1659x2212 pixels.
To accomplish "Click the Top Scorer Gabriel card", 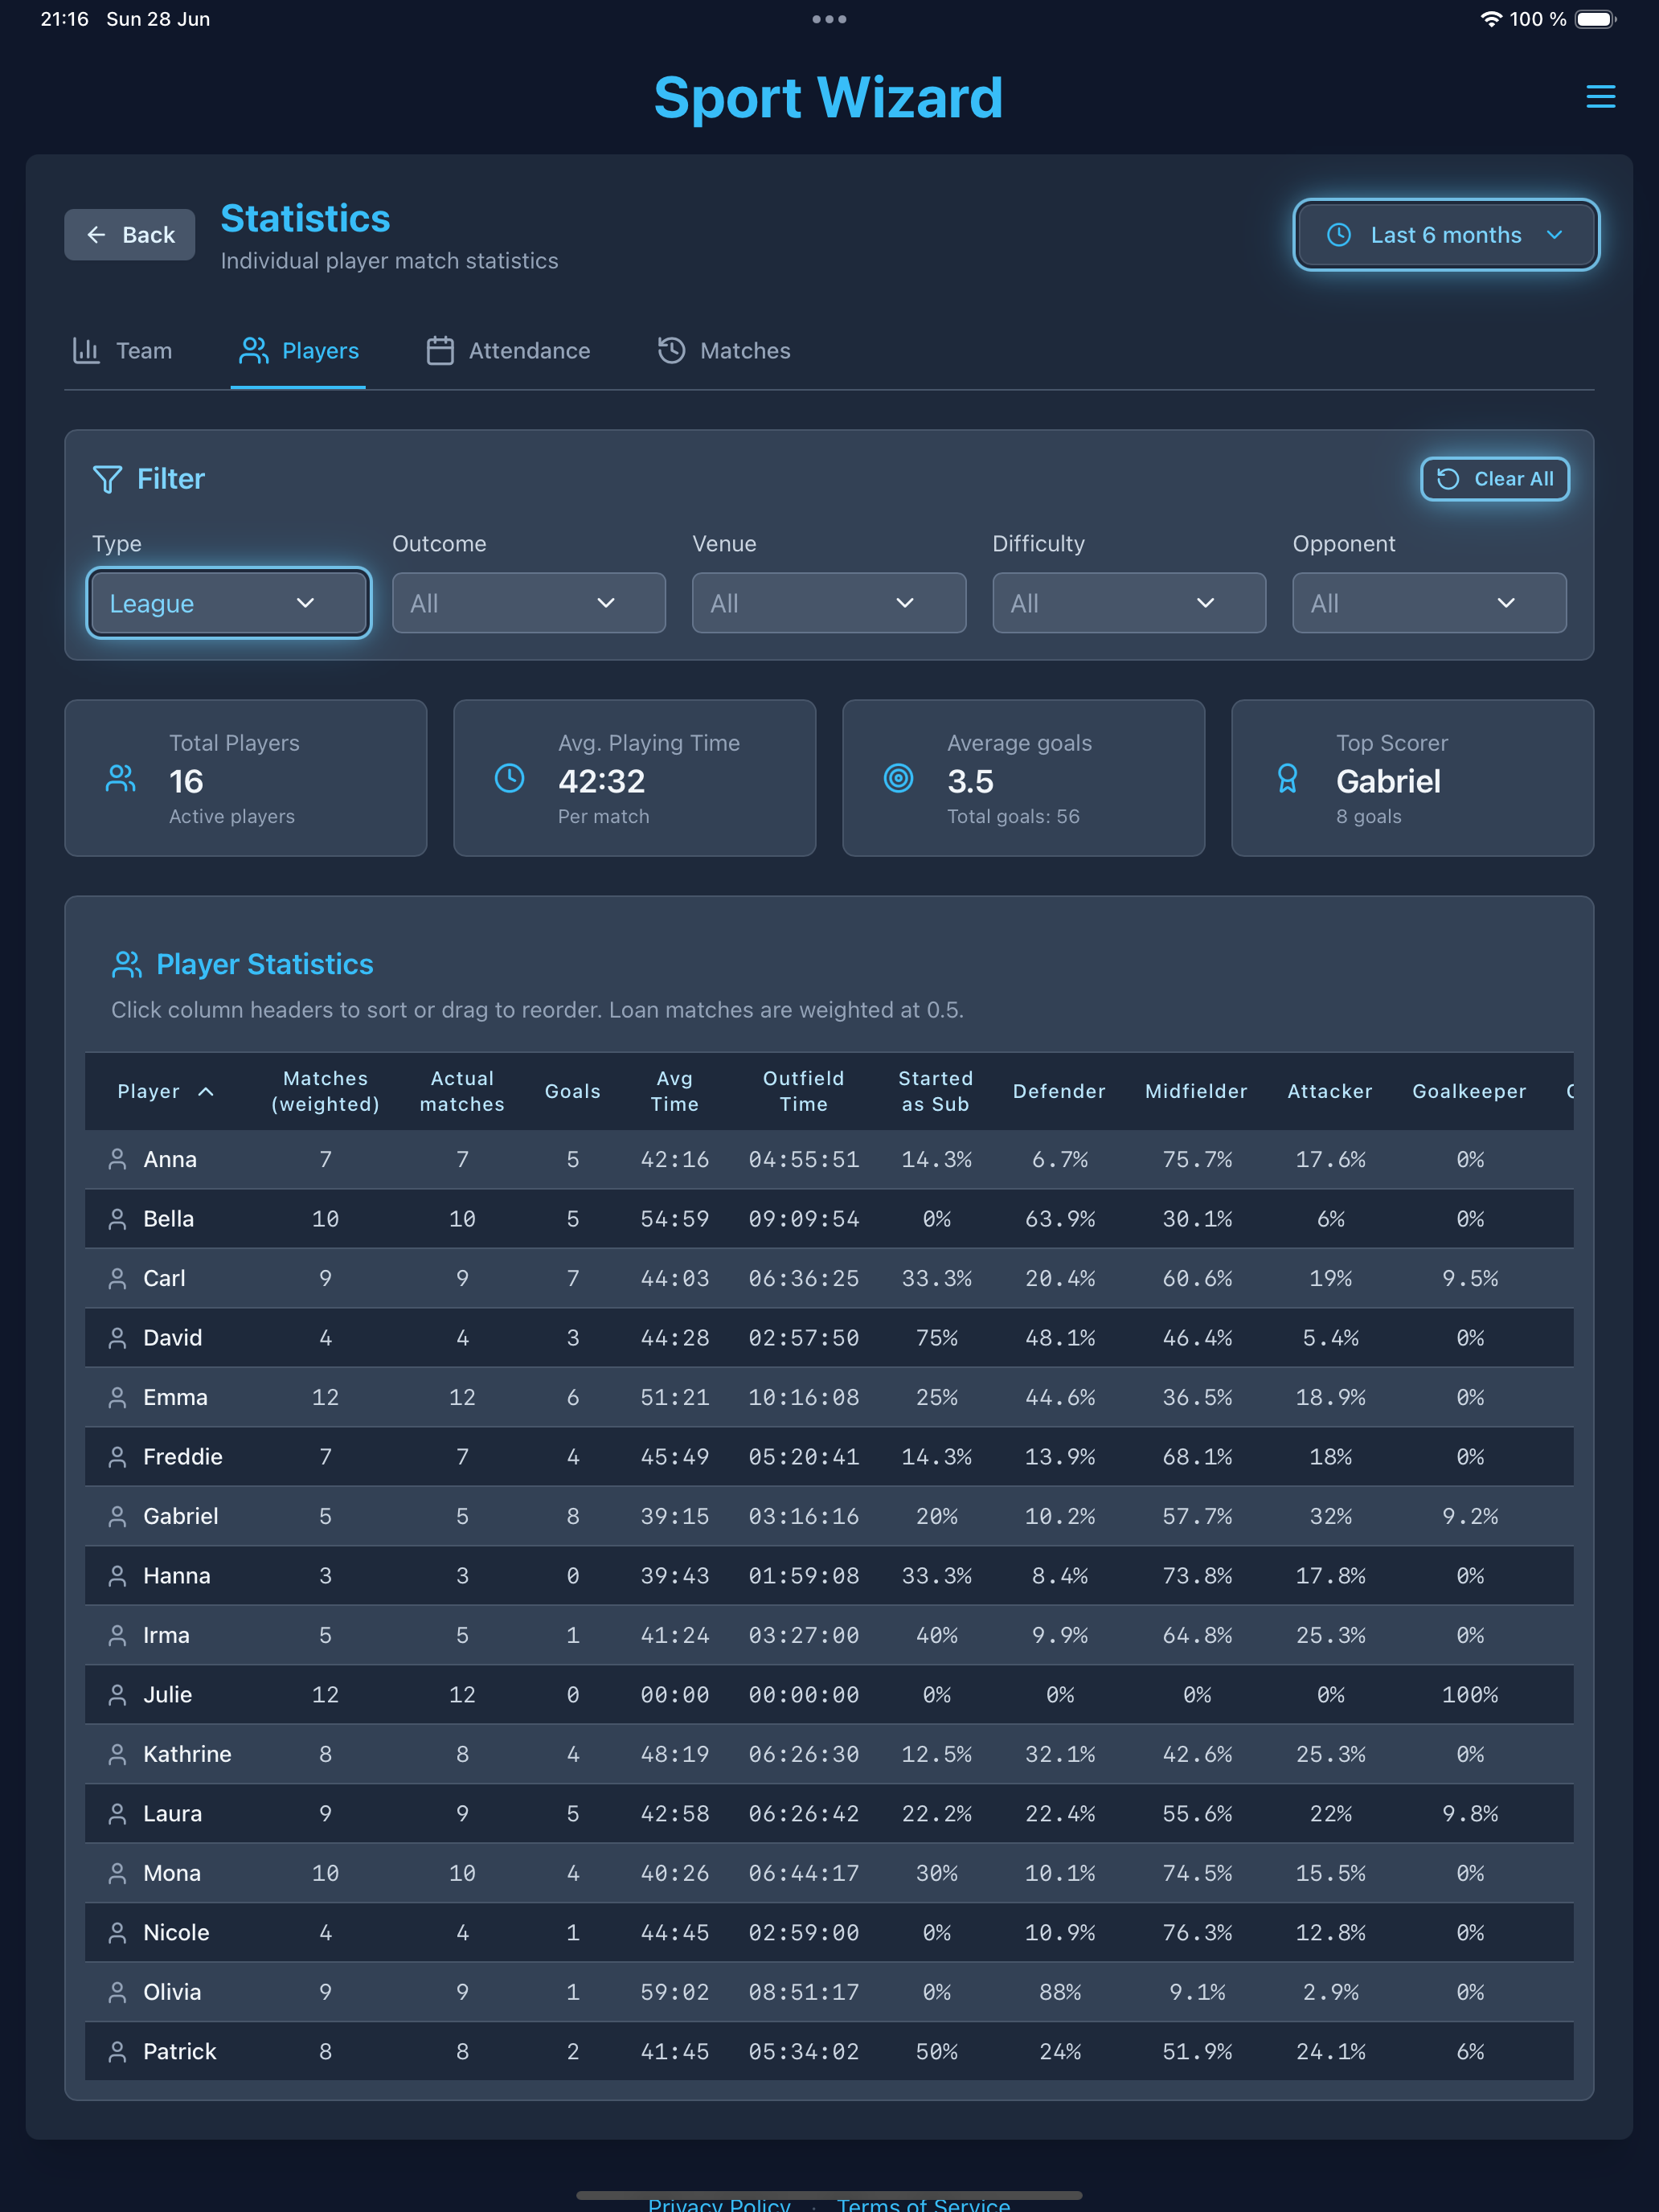I will [1412, 778].
